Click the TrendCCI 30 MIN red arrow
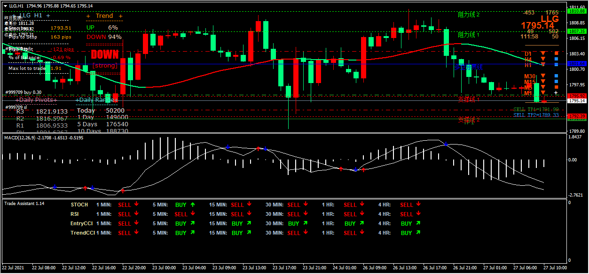This screenshot has width=589, height=274. [x=306, y=233]
